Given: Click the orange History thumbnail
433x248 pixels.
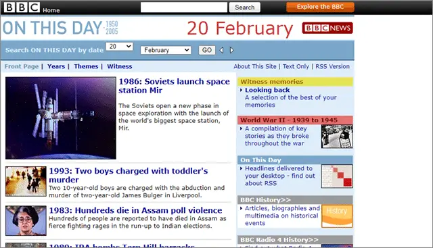Looking at the screenshot, I should click(337, 216).
